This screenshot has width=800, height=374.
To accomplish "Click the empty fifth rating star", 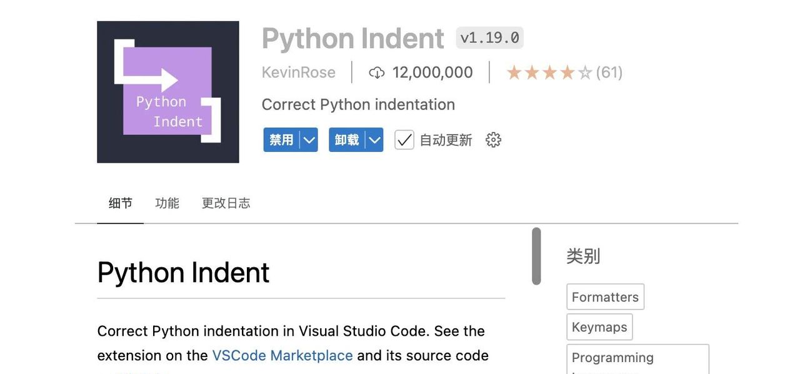I will click(585, 72).
